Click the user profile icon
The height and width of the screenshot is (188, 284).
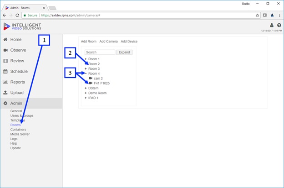click(272, 25)
